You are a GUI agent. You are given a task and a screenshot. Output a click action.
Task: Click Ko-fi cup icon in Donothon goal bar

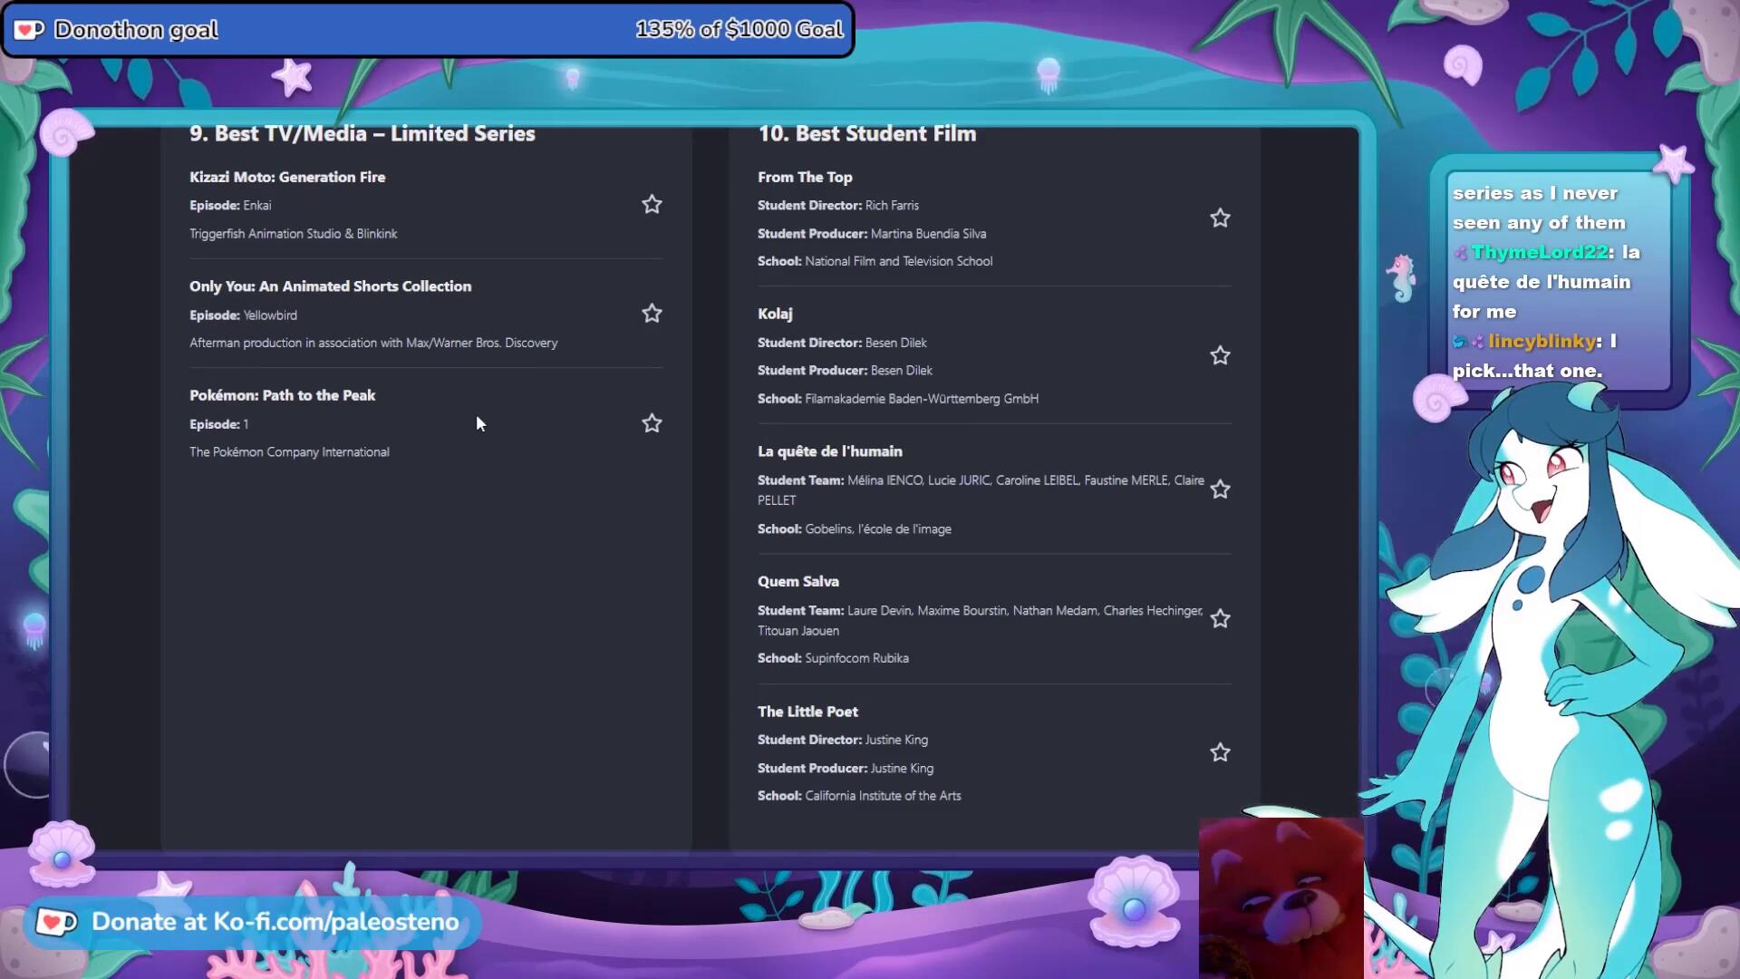(x=29, y=30)
